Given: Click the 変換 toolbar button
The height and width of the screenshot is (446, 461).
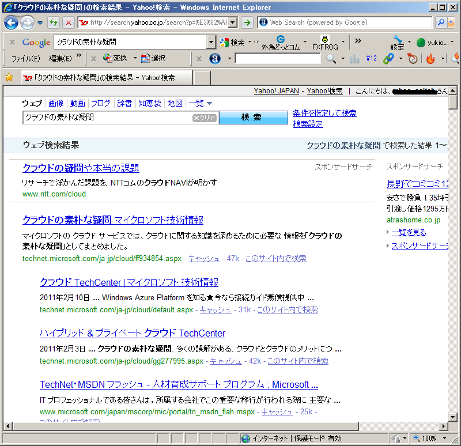Looking at the screenshot, I should (115, 58).
